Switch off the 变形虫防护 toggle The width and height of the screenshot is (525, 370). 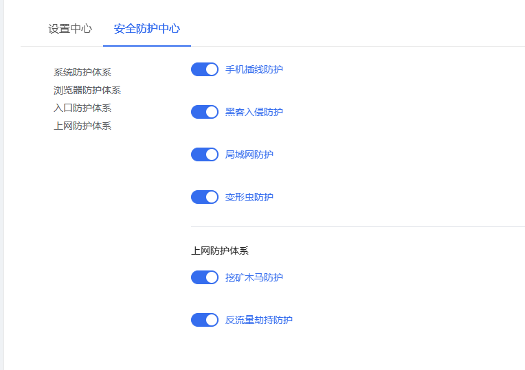pos(205,197)
